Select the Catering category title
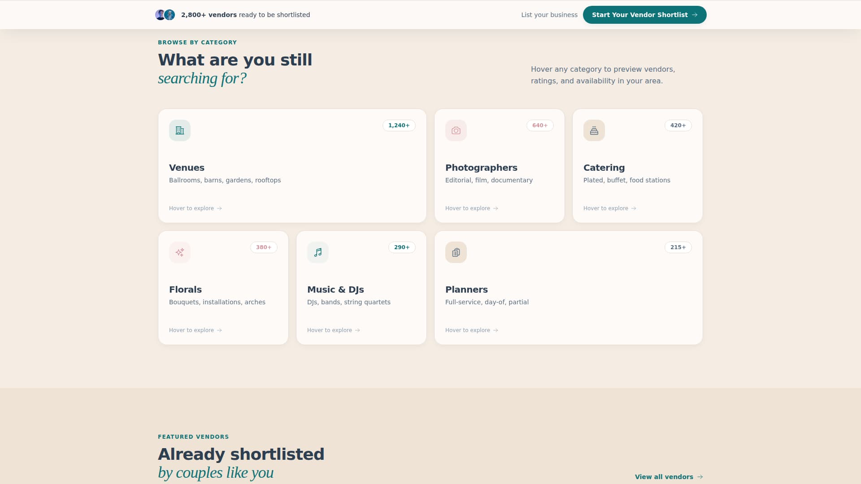861x484 pixels. [604, 168]
